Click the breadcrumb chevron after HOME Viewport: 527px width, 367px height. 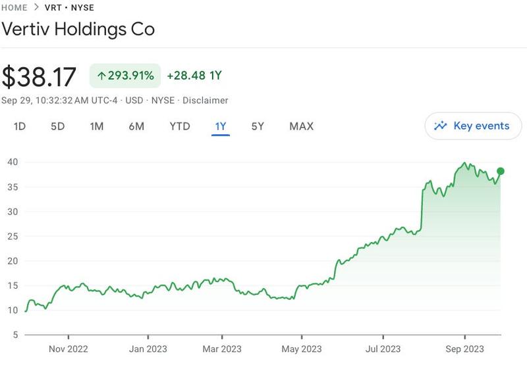point(36,7)
